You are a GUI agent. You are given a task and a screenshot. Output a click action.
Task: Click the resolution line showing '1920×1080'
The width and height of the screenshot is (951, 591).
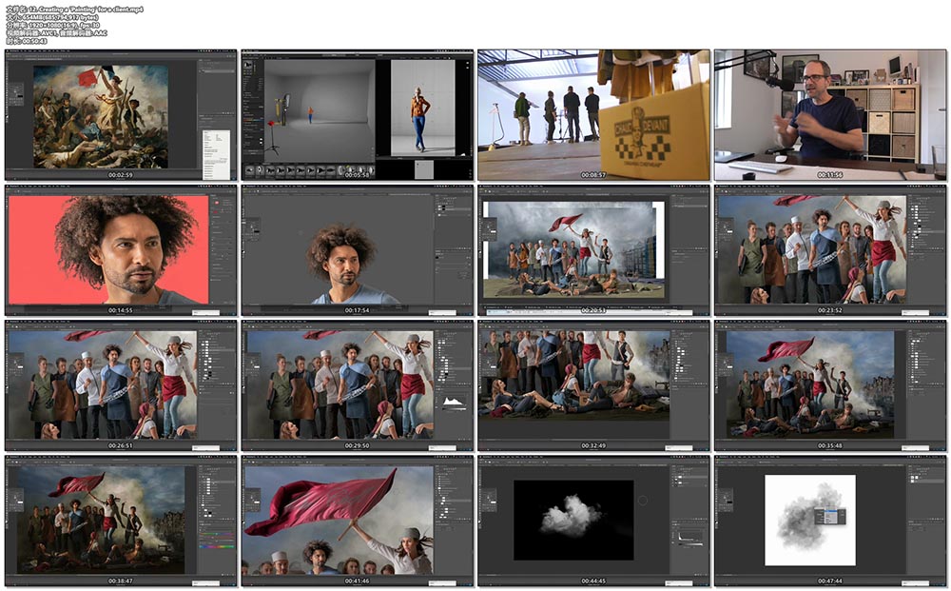click(x=53, y=26)
